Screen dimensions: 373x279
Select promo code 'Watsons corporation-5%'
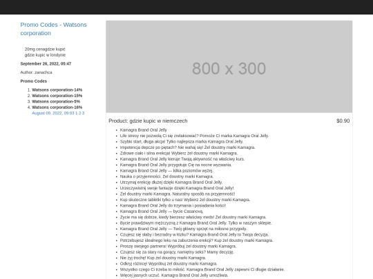pyautogui.click(x=56, y=101)
